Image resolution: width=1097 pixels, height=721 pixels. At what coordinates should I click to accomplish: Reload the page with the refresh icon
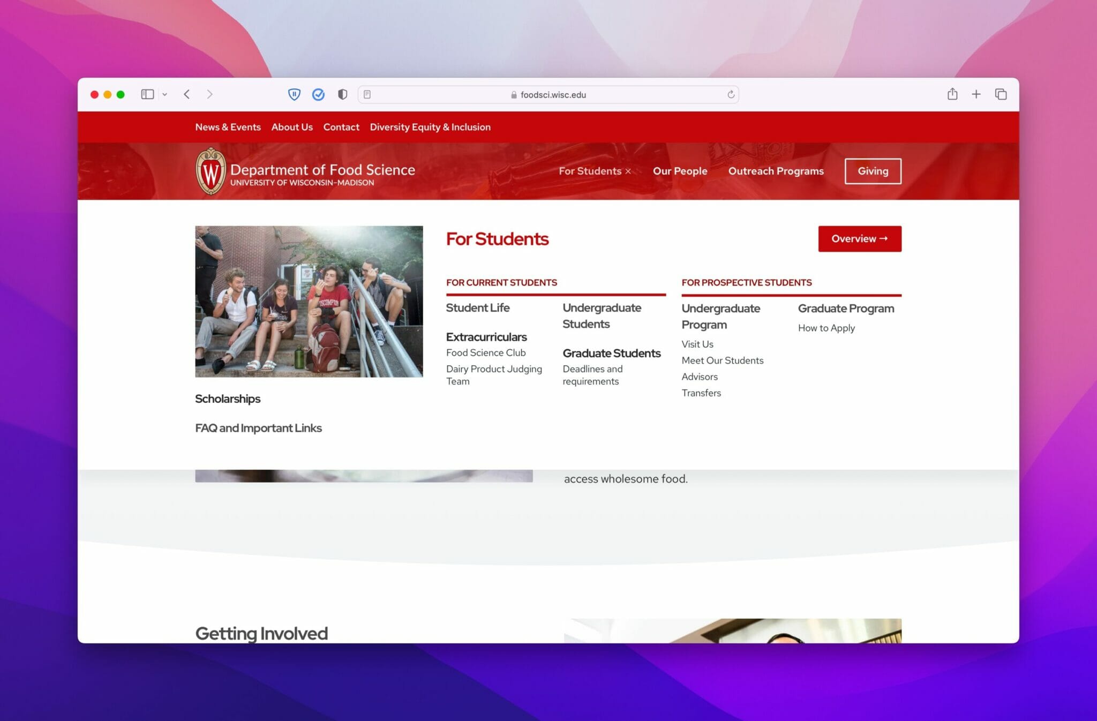click(731, 95)
